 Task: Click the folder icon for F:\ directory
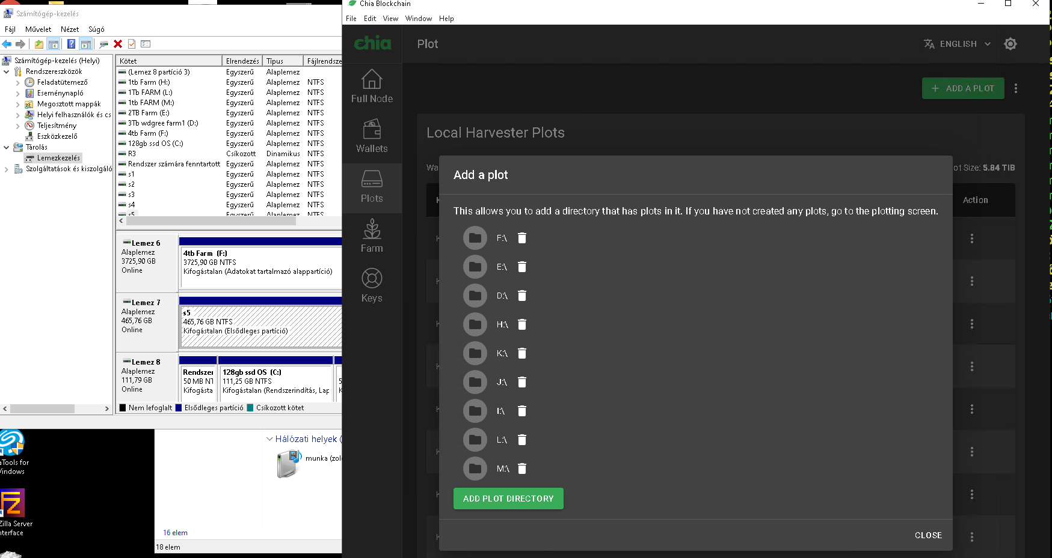[475, 238]
